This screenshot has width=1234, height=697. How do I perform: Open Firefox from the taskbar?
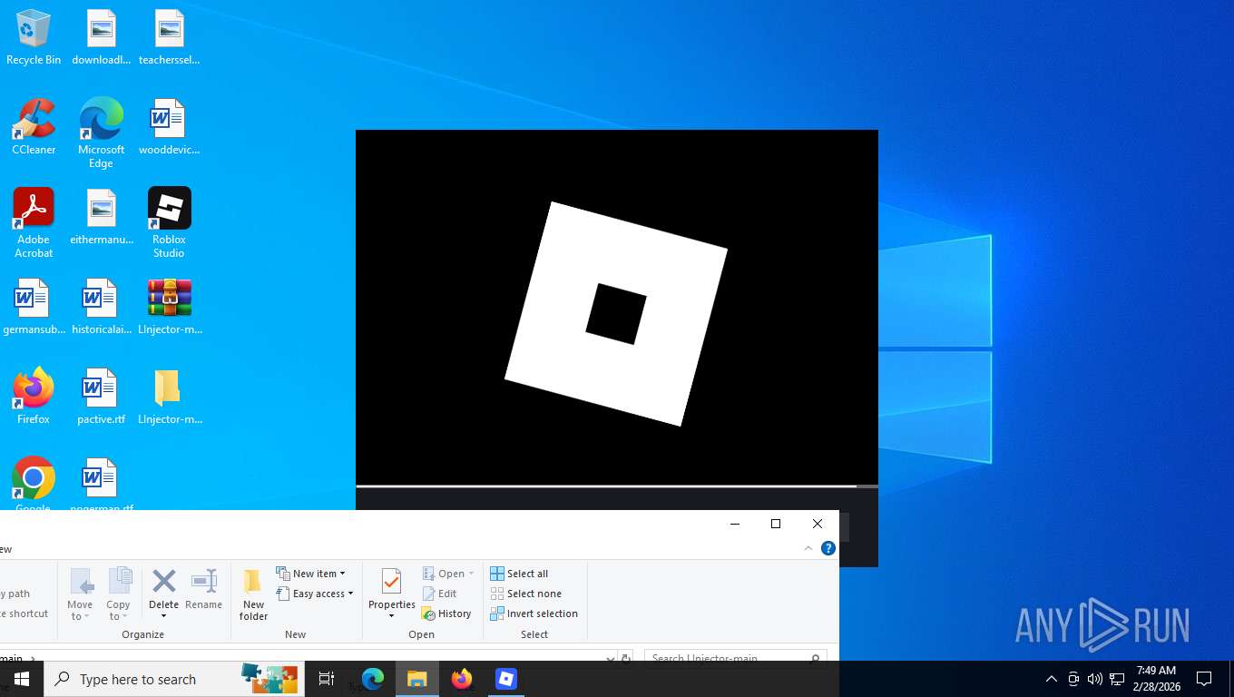pos(462,679)
